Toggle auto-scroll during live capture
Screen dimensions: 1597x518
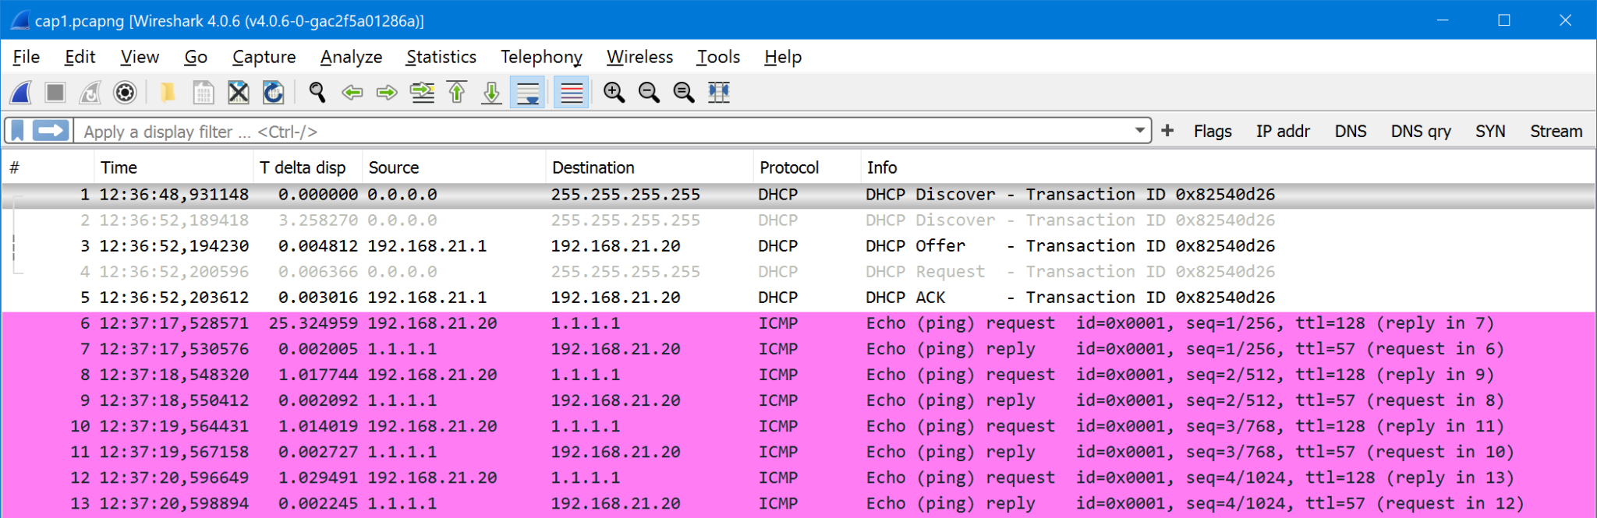click(x=528, y=93)
